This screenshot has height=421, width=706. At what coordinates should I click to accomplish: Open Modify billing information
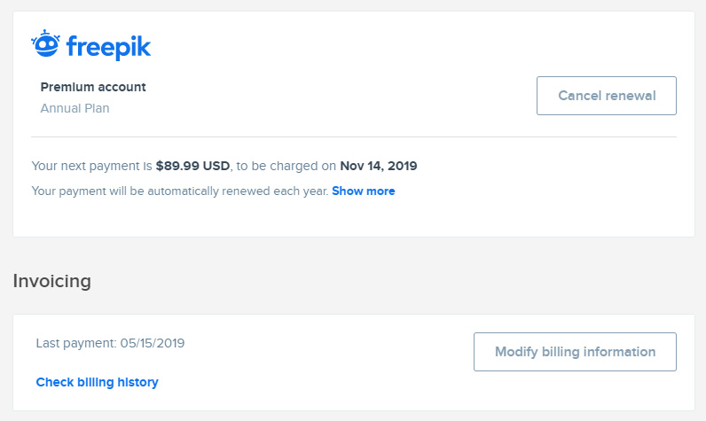pyautogui.click(x=575, y=352)
